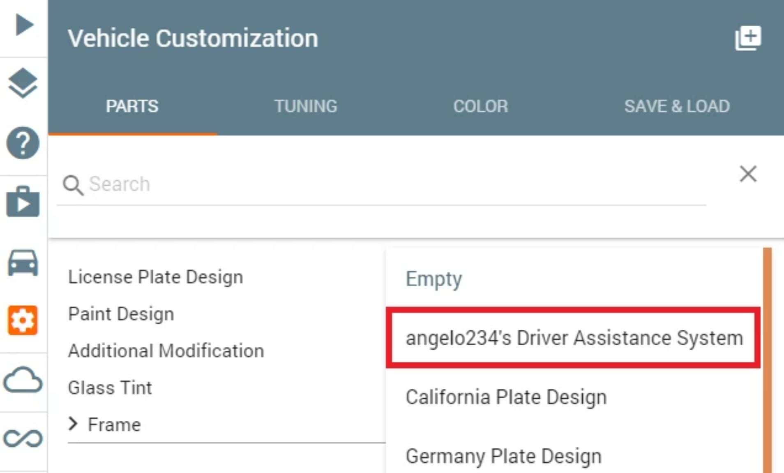Select the Parts tab
The width and height of the screenshot is (784, 473).
132,106
